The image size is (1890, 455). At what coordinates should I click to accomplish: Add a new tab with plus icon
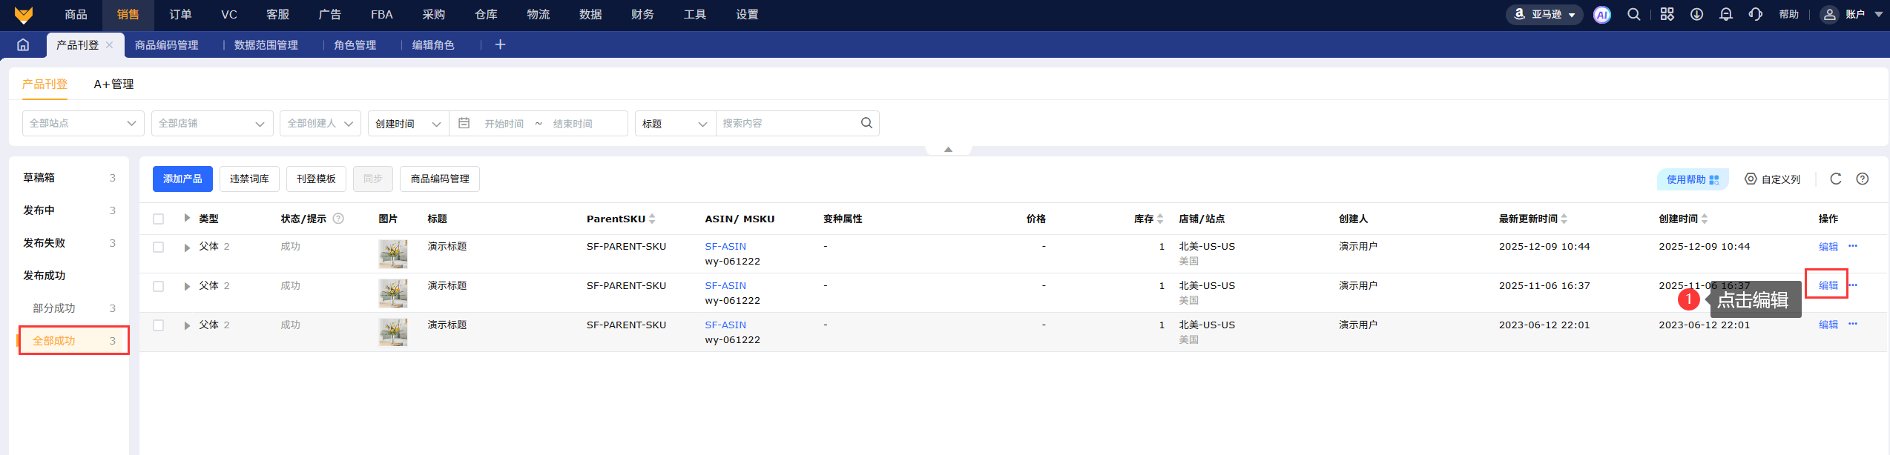[x=501, y=45]
